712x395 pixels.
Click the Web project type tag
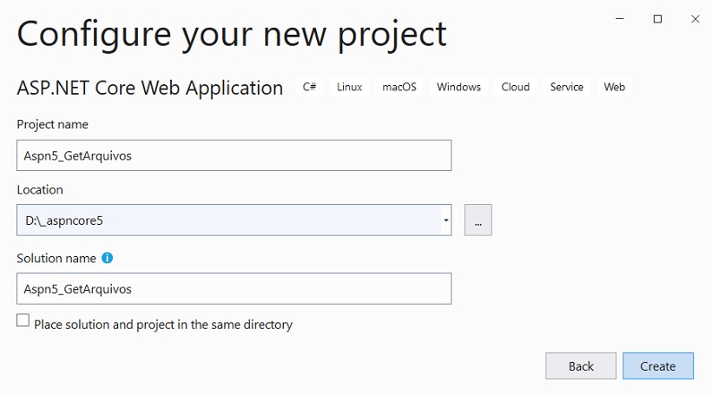click(614, 87)
